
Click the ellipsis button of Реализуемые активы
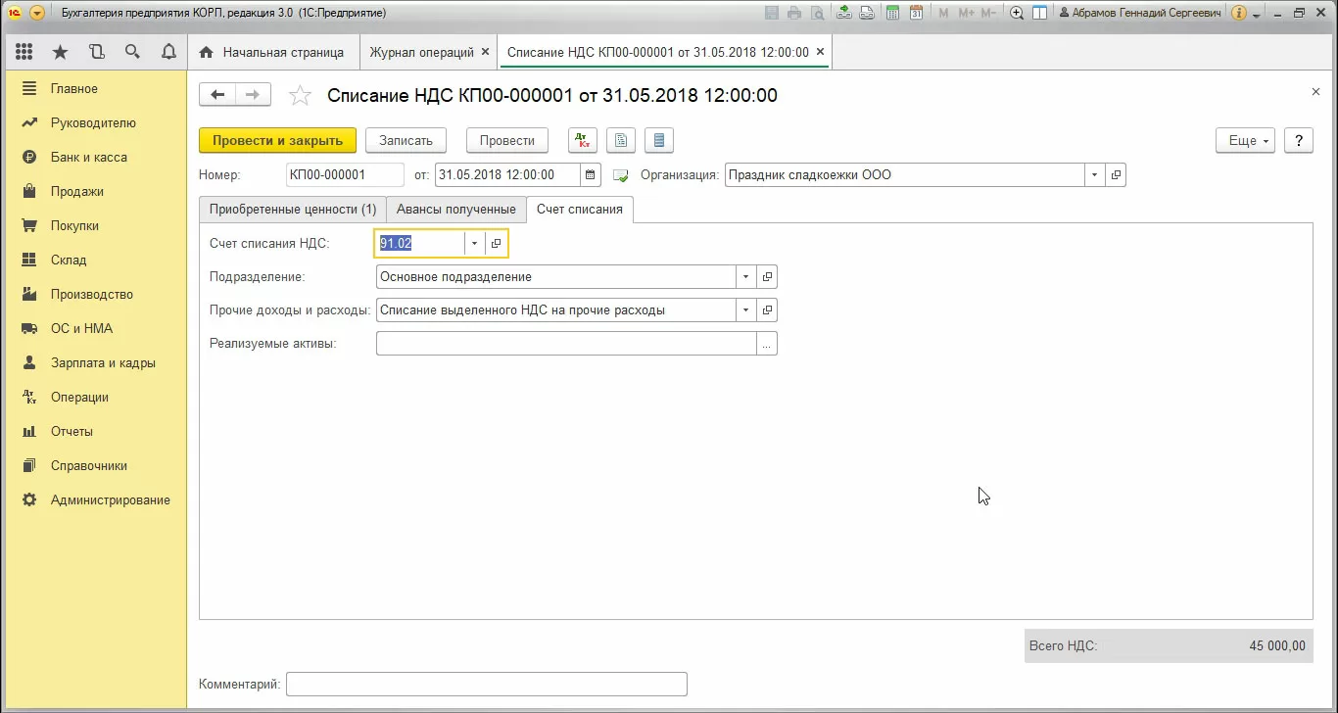[767, 344]
